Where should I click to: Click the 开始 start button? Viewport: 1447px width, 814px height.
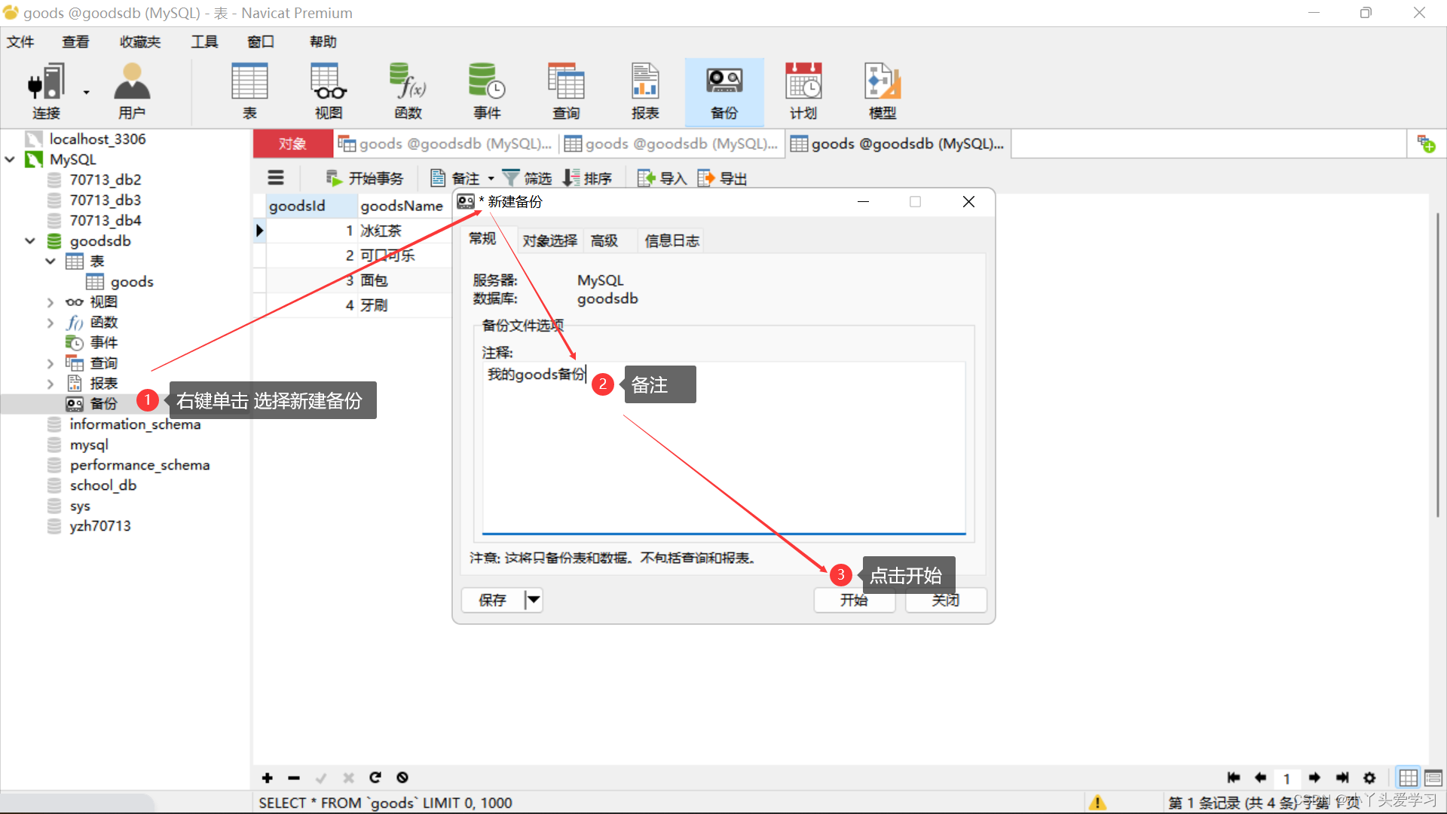[x=855, y=600]
